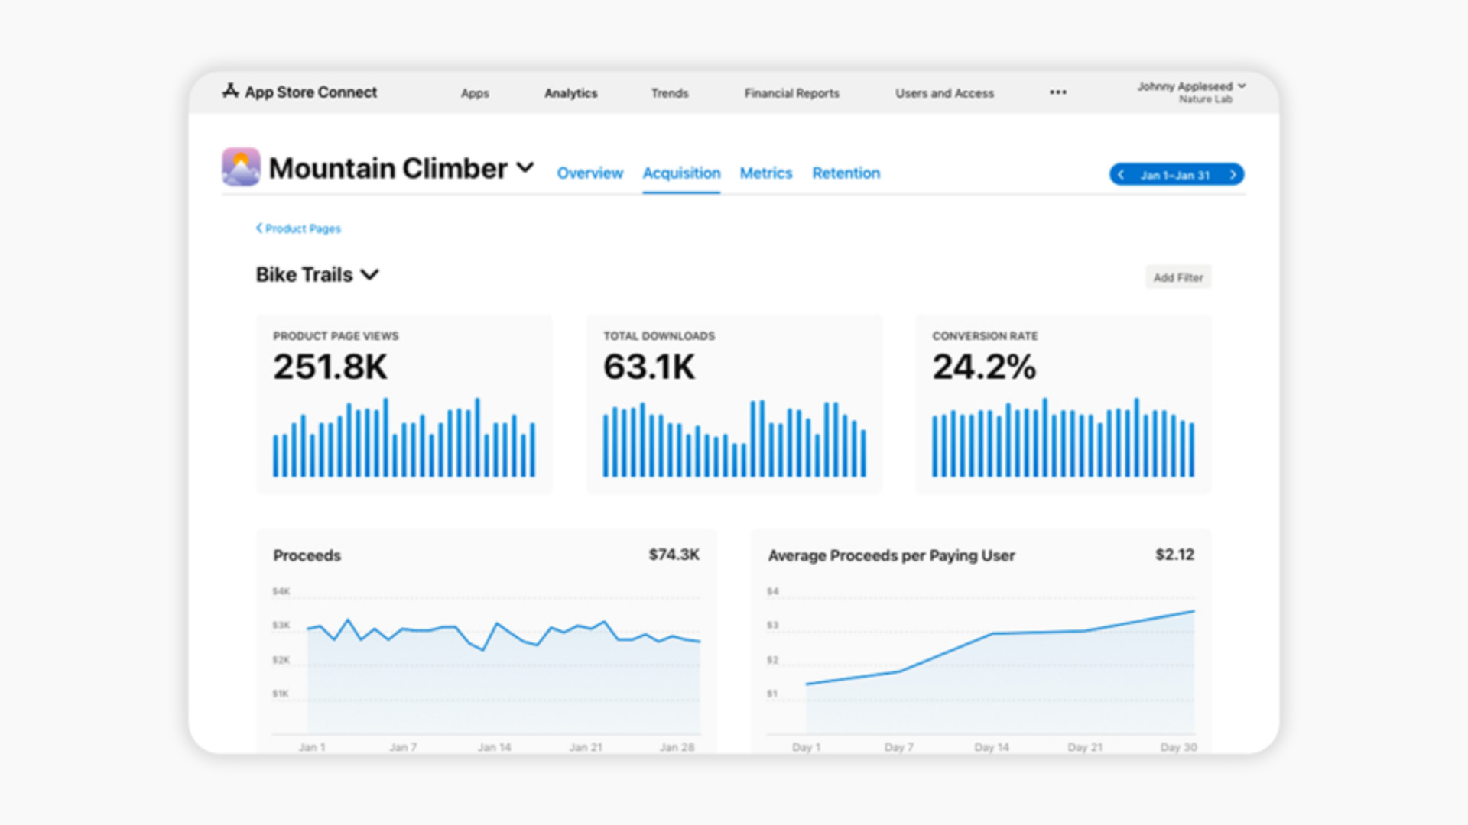Click the $2.12 average proceeds value

click(1174, 555)
